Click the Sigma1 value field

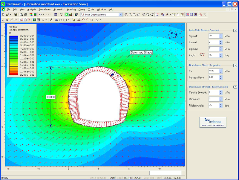click(213, 36)
